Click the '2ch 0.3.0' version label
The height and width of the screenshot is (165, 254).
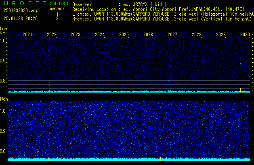tap(59, 4)
